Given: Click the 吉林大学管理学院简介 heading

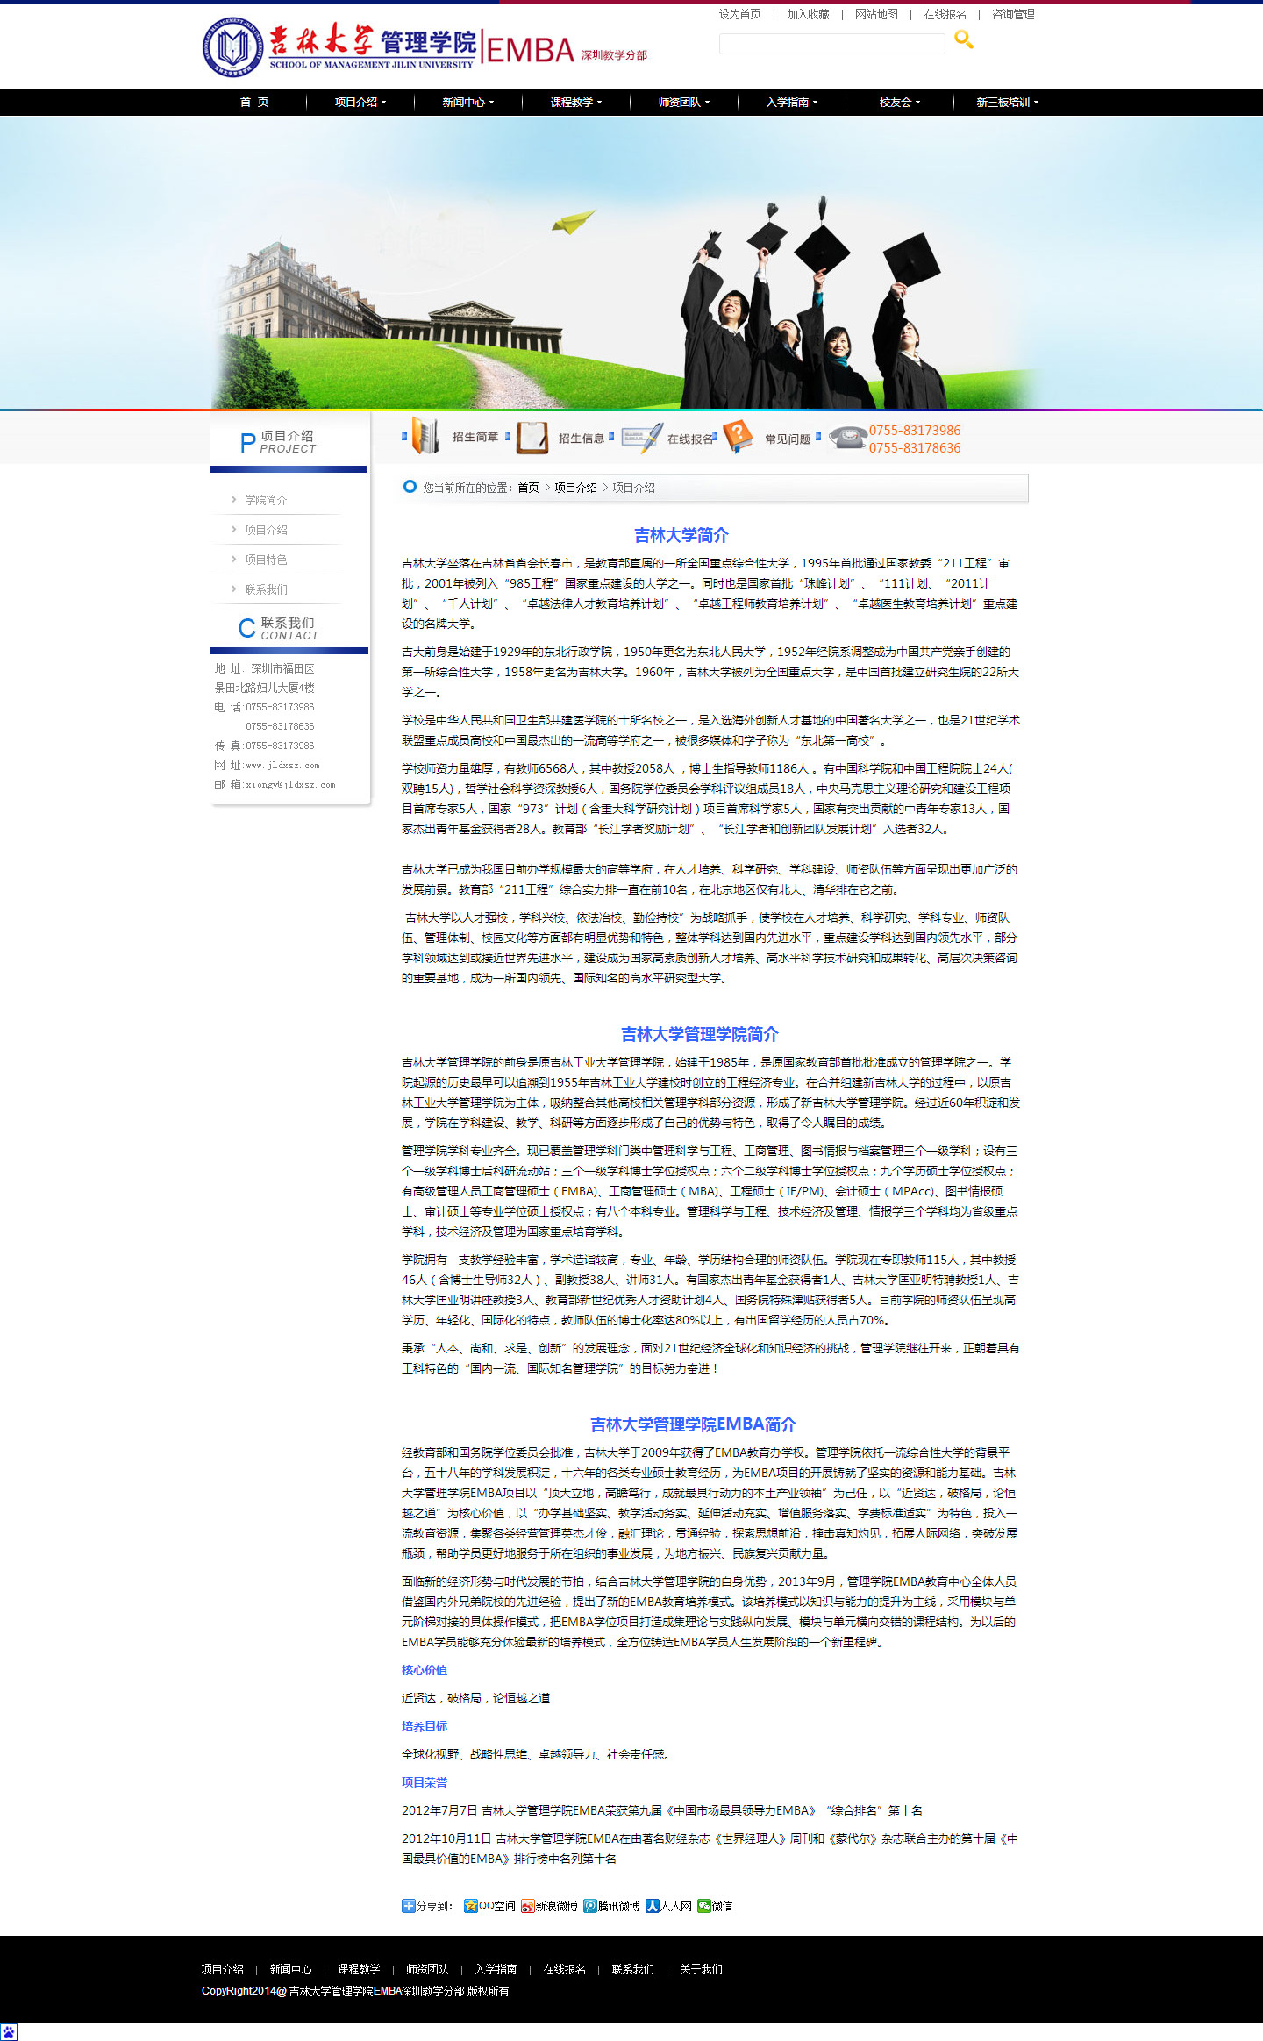Looking at the screenshot, I should (x=699, y=1034).
